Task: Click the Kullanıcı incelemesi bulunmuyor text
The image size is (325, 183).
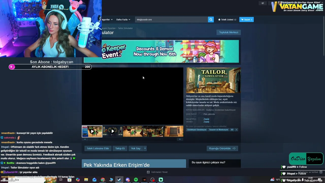Action: click(221, 110)
